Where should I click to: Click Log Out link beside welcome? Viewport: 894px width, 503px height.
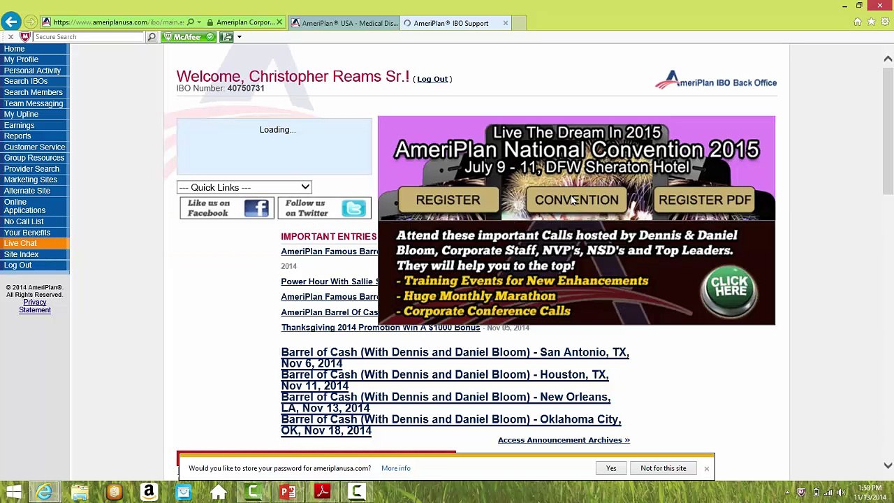tap(432, 79)
